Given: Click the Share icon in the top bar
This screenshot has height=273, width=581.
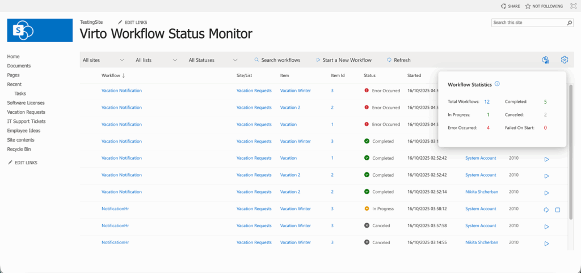Looking at the screenshot, I should 504,6.
